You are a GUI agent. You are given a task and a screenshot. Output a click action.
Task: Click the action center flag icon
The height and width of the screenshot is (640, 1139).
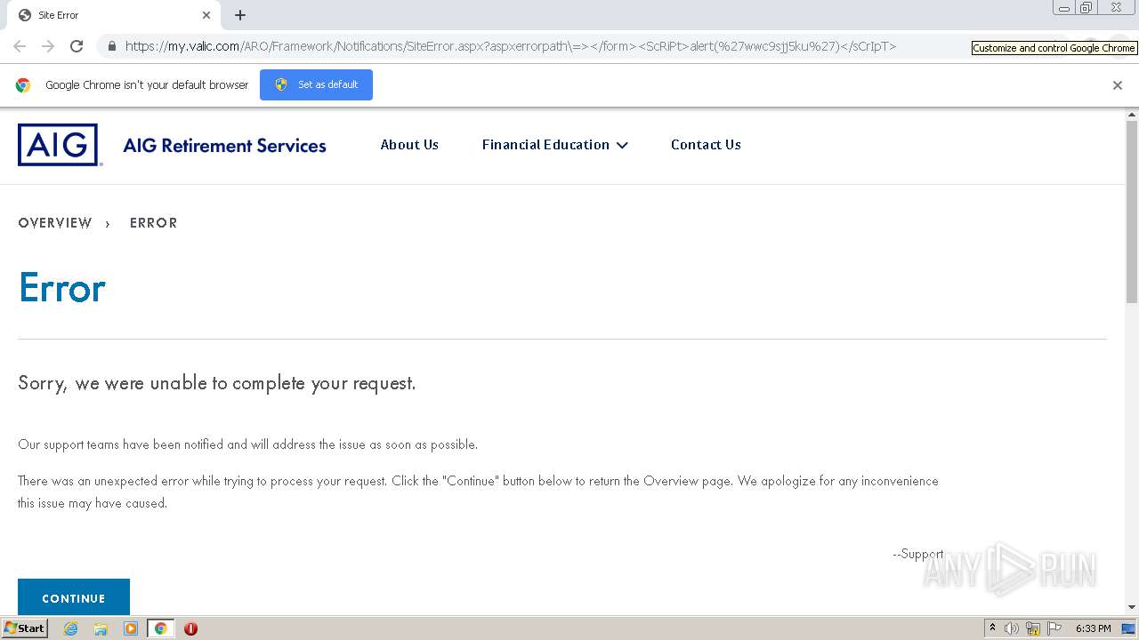pos(1054,628)
